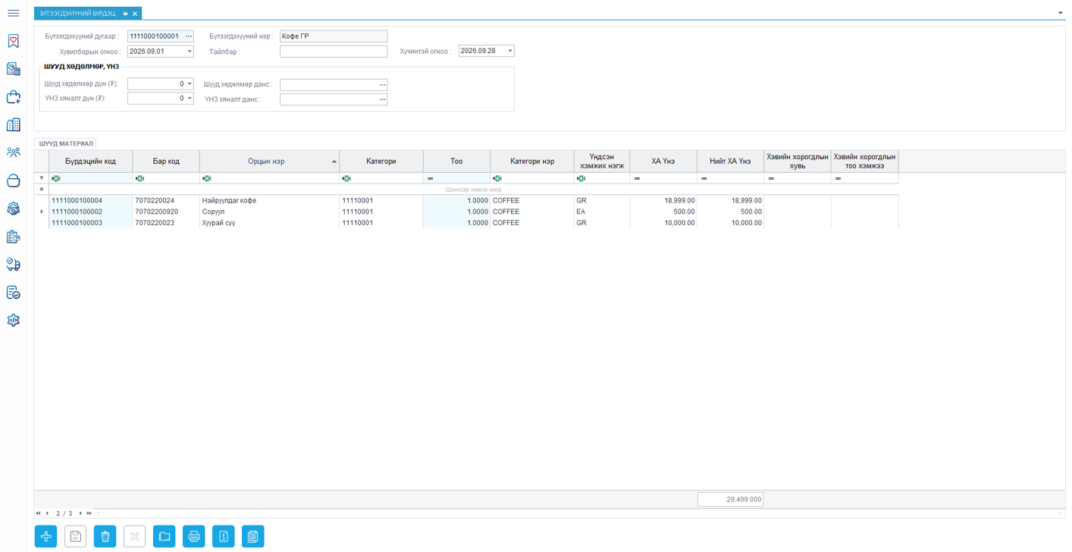Click the trash delete button
The image size is (1072, 552).
[105, 537]
